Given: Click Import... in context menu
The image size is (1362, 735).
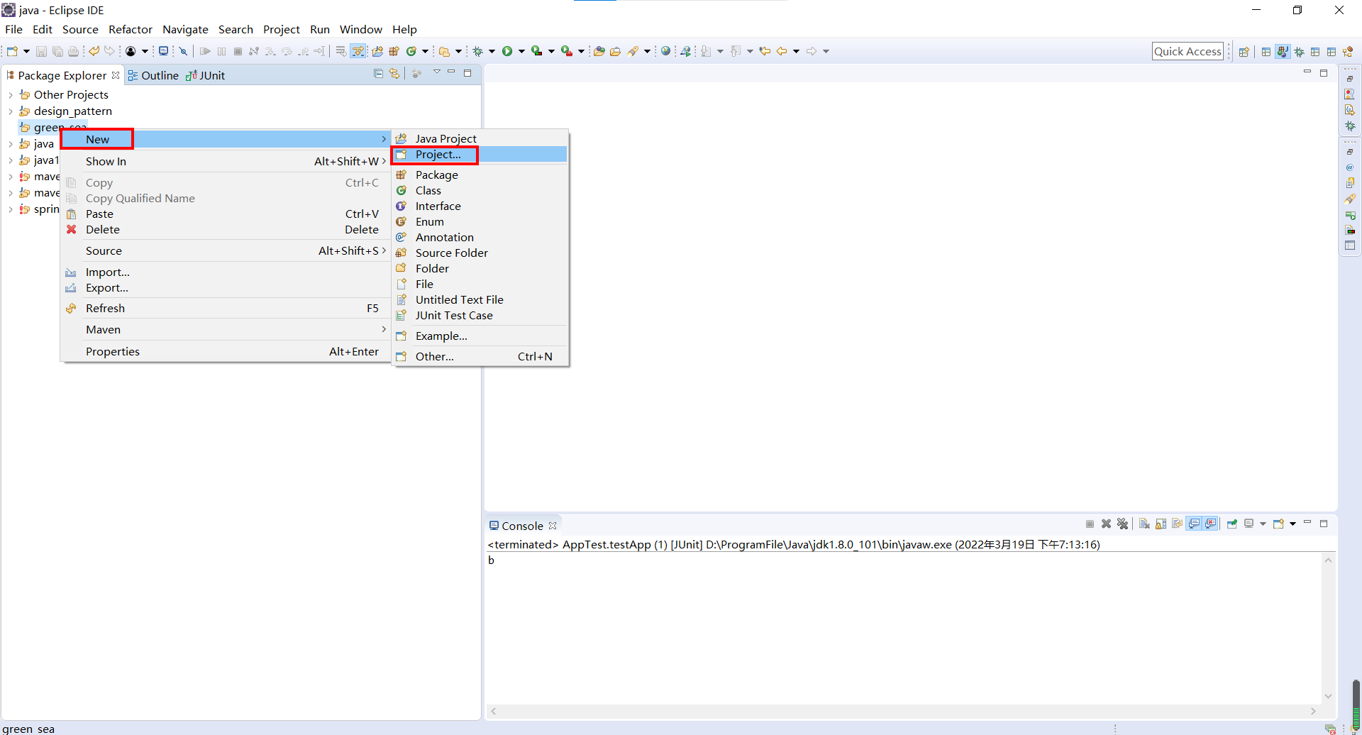Looking at the screenshot, I should coord(226,272).
